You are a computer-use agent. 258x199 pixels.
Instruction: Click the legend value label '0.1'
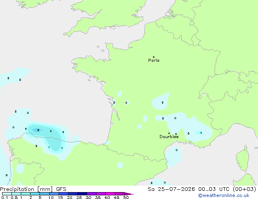(4, 197)
